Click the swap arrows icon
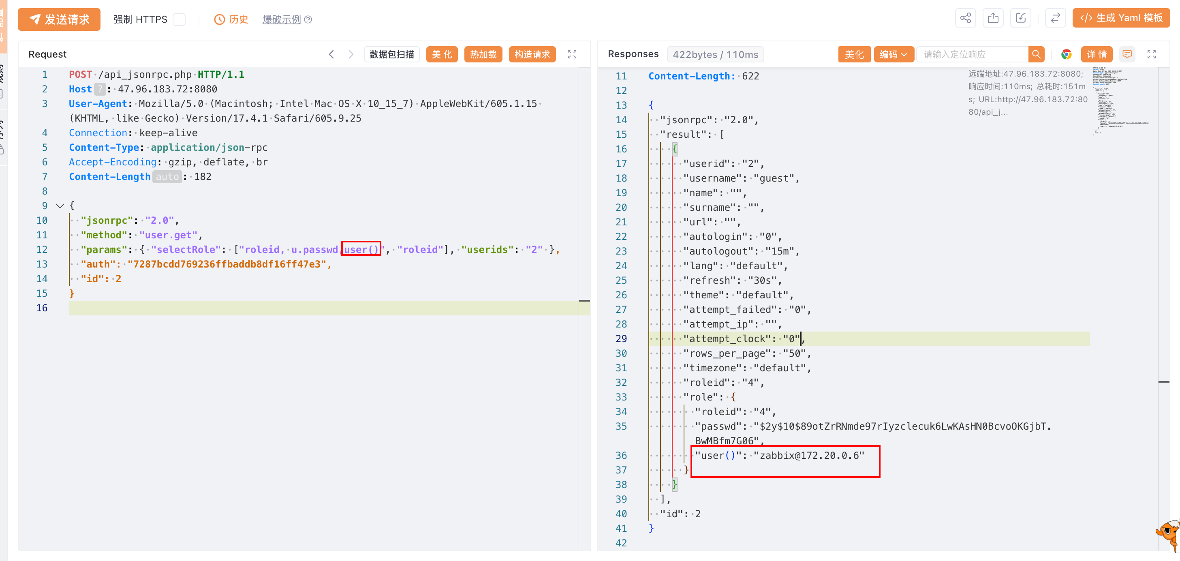This screenshot has height=561, width=1180. pyautogui.click(x=1055, y=18)
